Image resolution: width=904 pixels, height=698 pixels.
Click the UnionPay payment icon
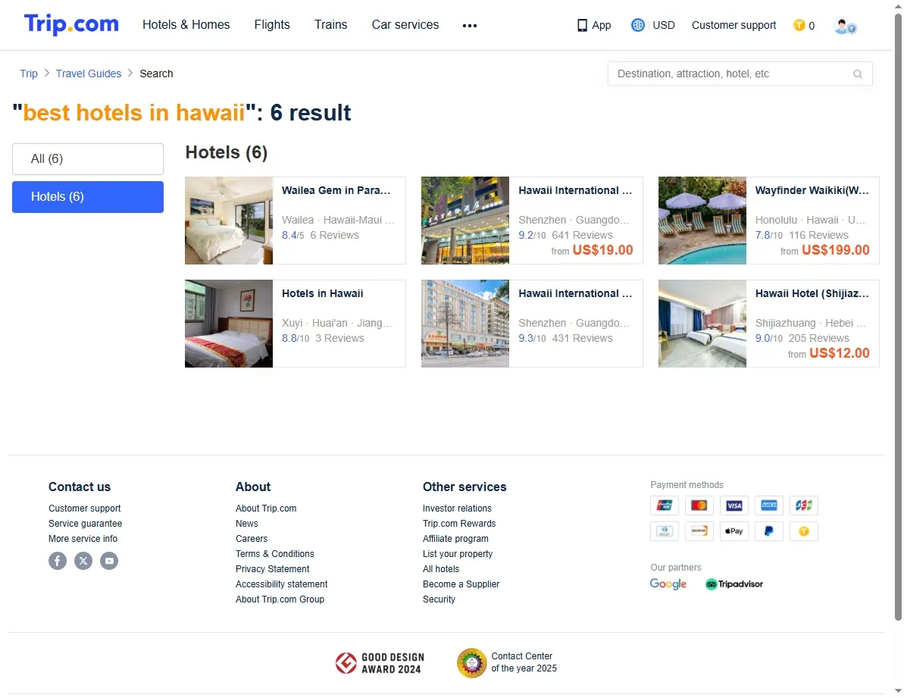point(664,506)
